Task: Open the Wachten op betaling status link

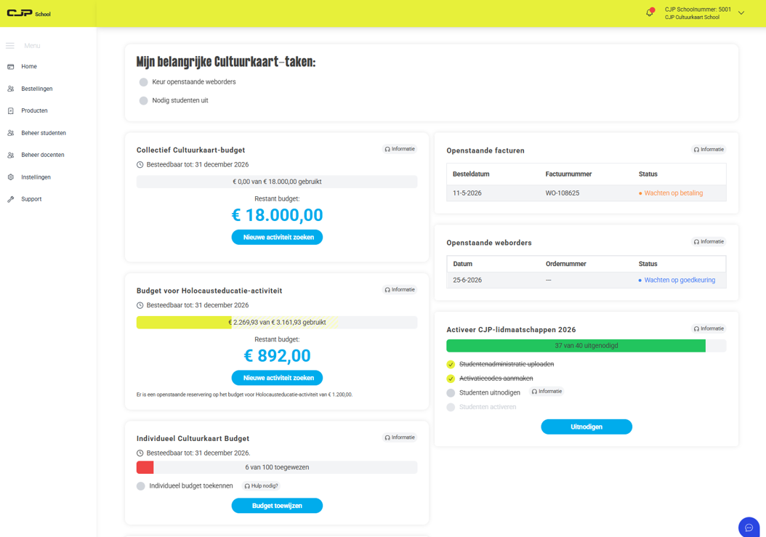Action: point(673,193)
